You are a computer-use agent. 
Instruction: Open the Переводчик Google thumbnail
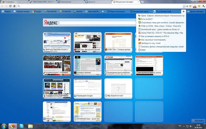[88, 88]
